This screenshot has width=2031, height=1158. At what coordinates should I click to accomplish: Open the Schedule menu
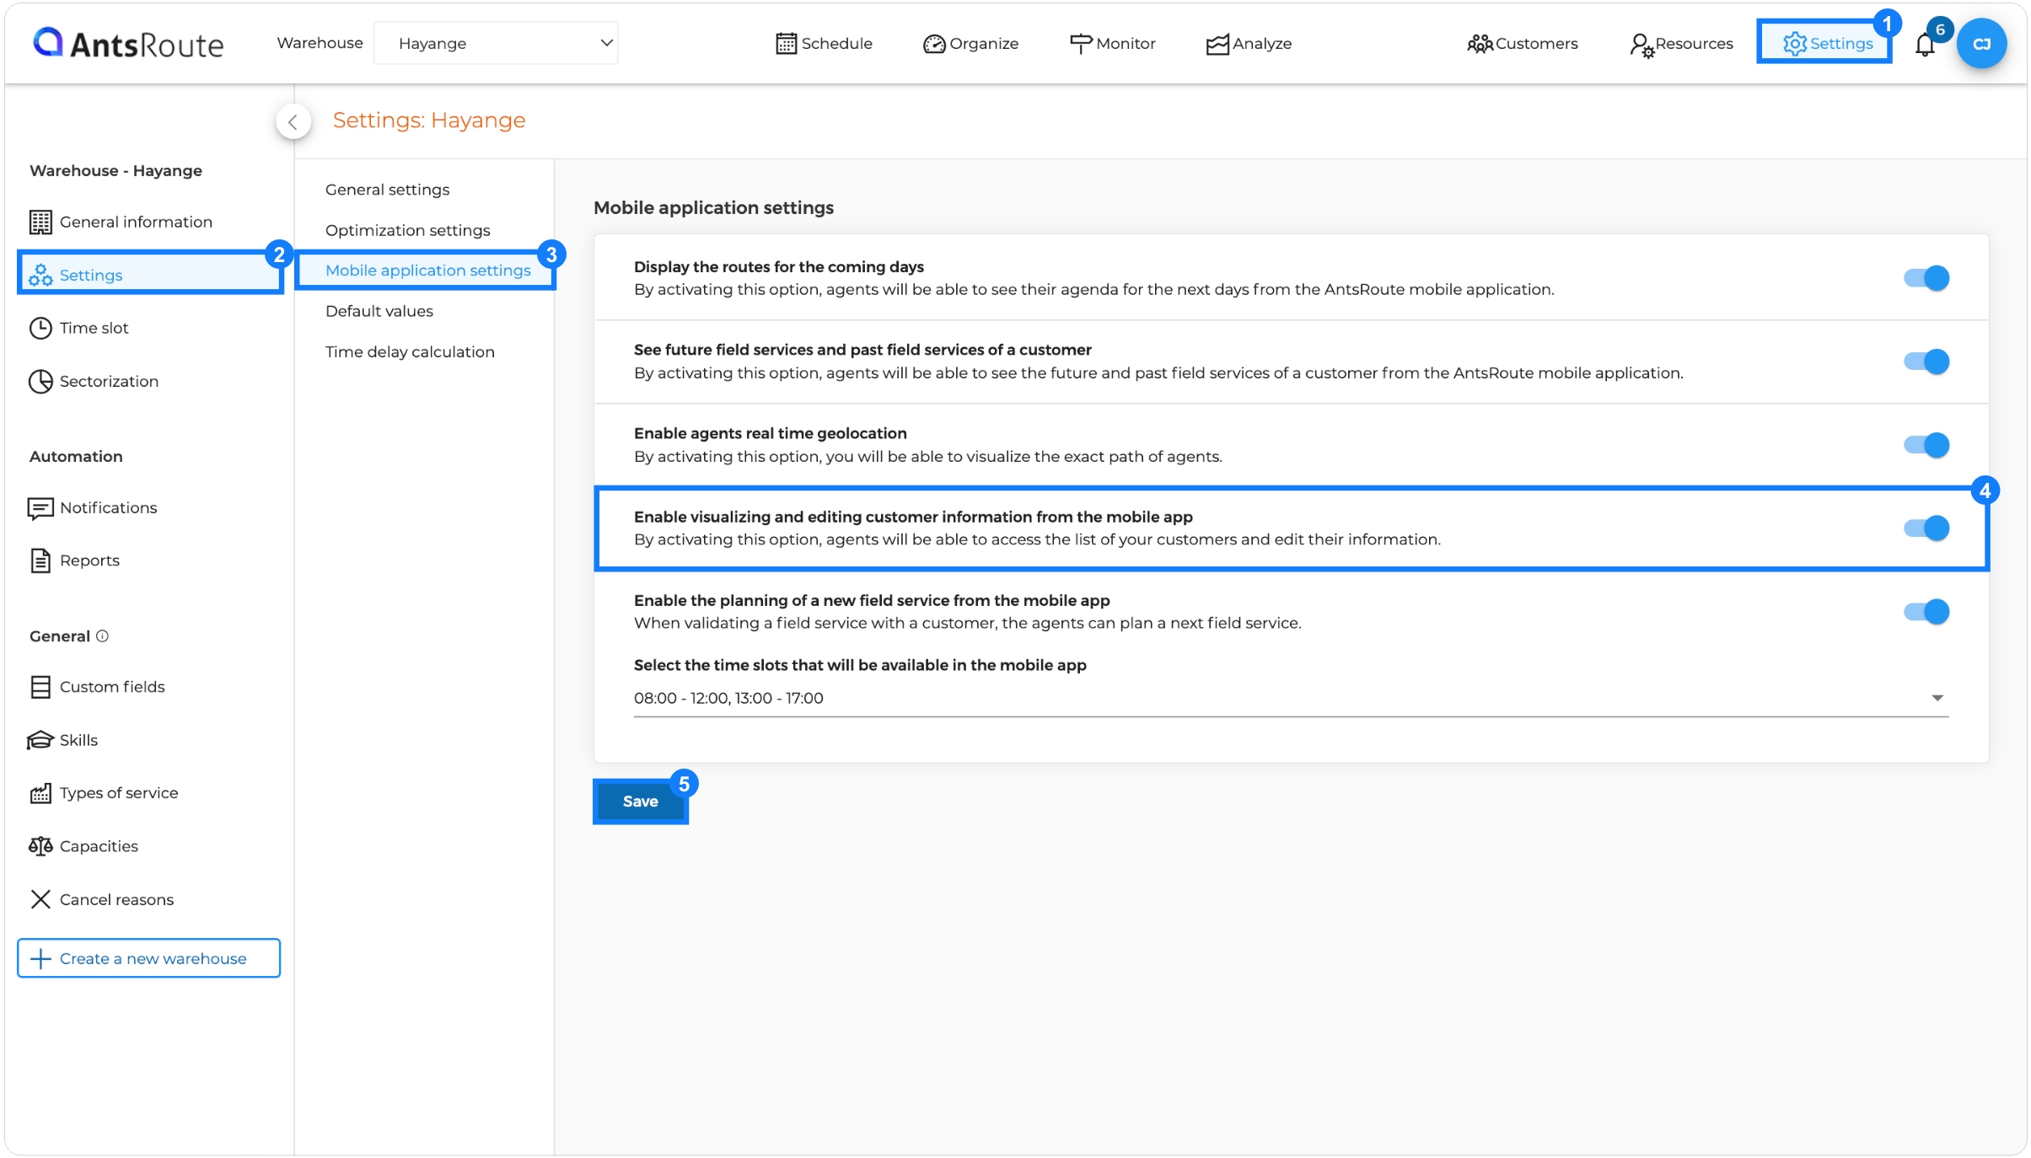tap(824, 44)
